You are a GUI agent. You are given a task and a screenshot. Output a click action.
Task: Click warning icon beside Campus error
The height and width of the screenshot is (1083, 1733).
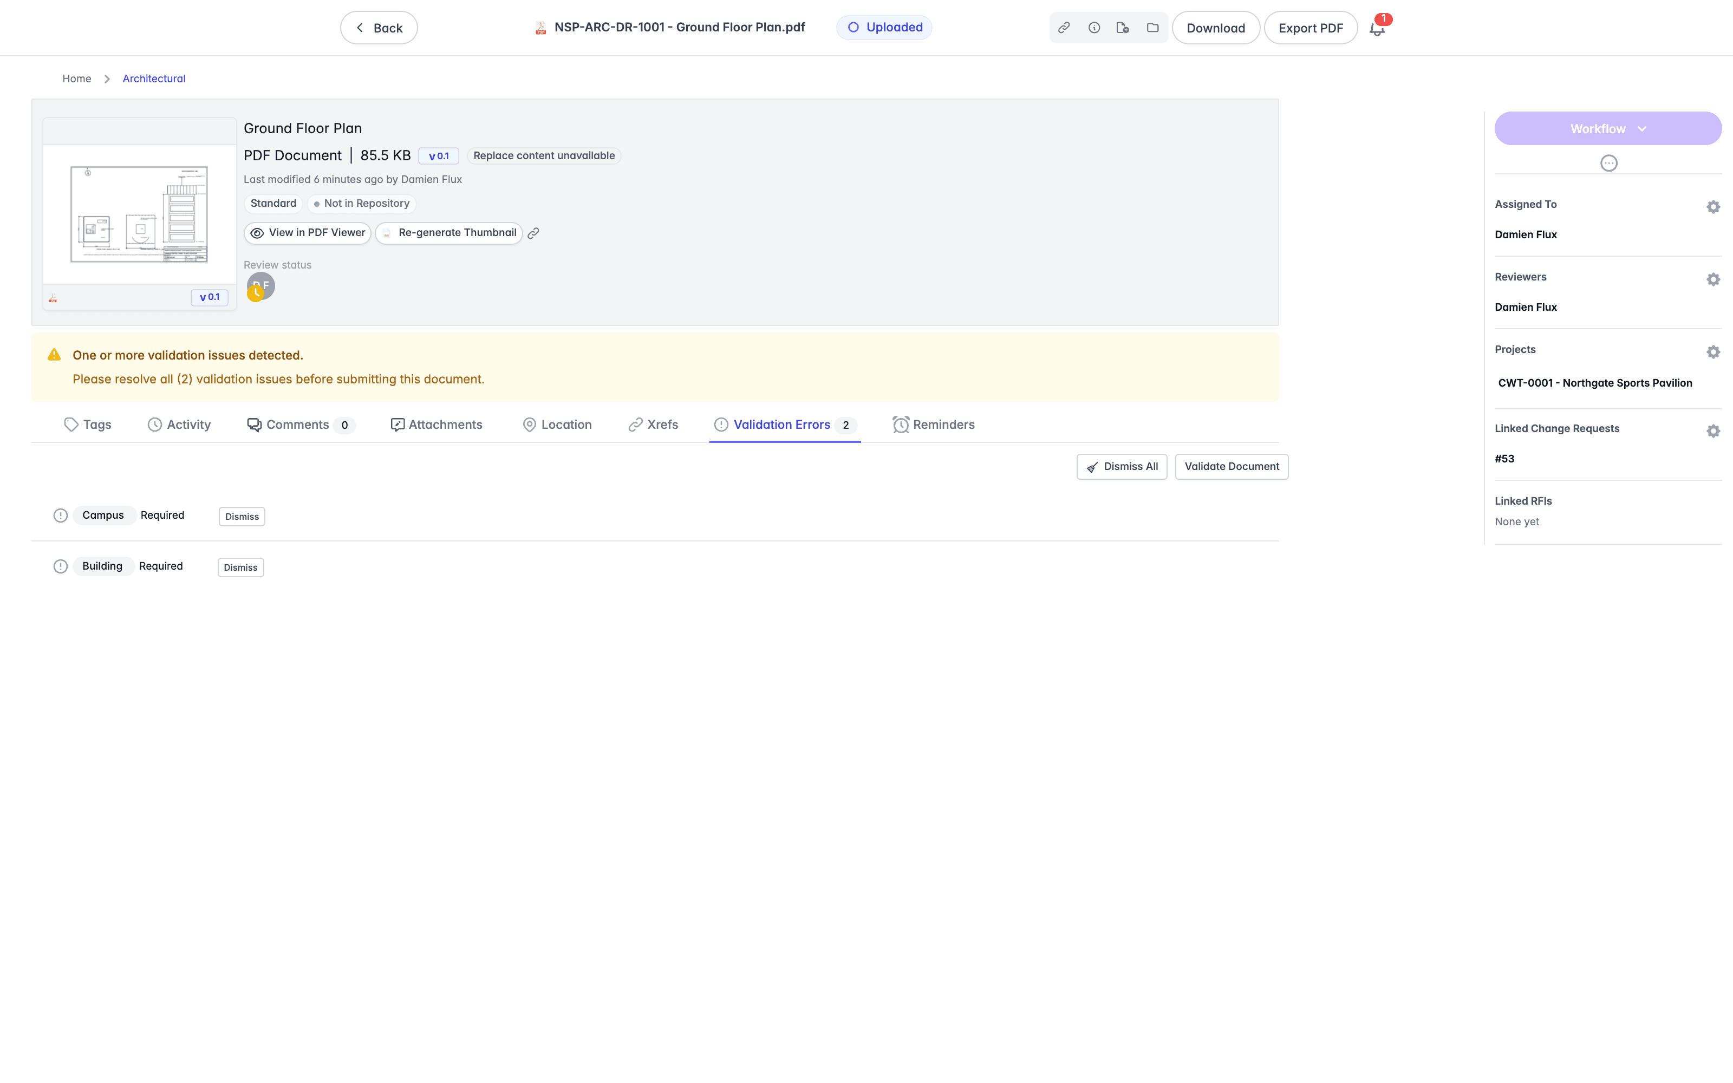click(61, 516)
